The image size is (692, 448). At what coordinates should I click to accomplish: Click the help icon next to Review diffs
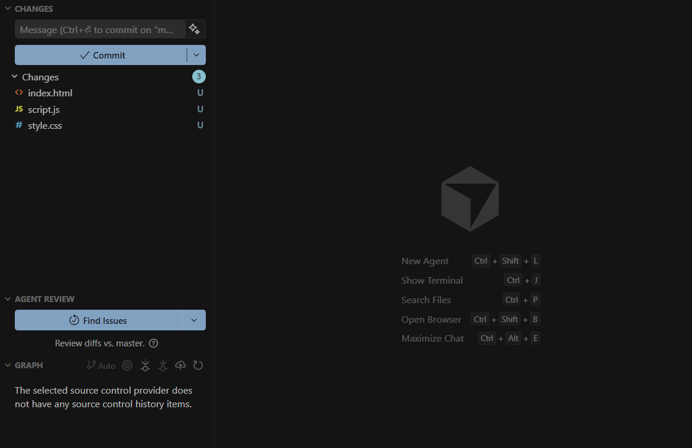[154, 343]
